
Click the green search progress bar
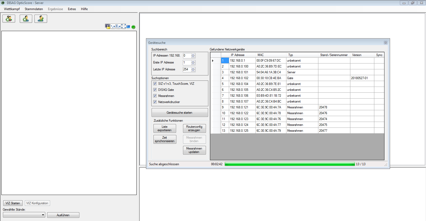click(290, 164)
